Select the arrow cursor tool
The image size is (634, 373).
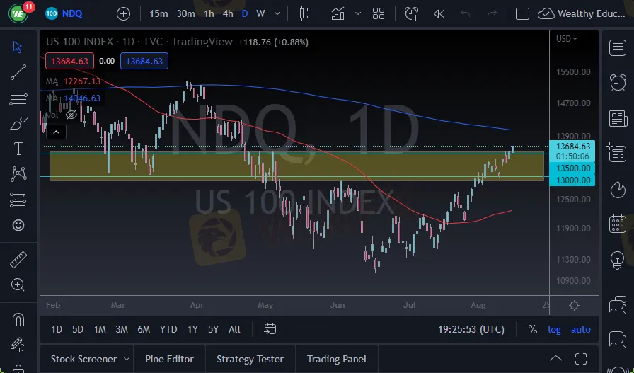tap(18, 47)
